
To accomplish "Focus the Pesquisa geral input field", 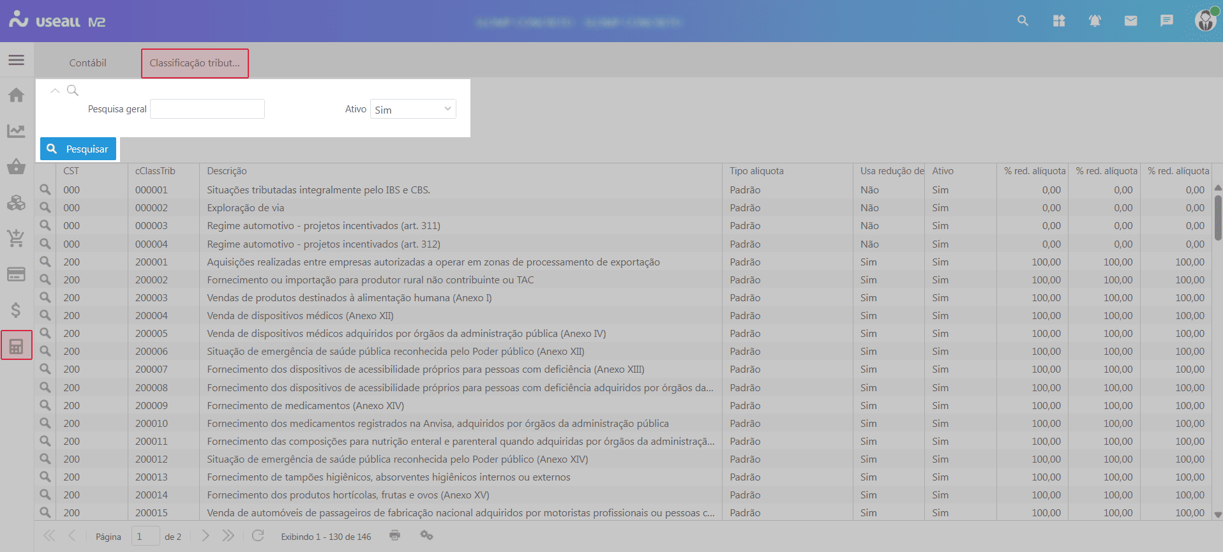I will tap(207, 109).
